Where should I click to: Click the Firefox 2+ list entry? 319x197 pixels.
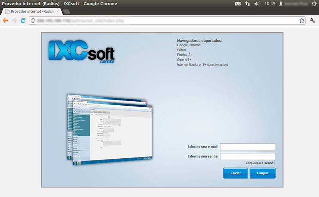(184, 55)
